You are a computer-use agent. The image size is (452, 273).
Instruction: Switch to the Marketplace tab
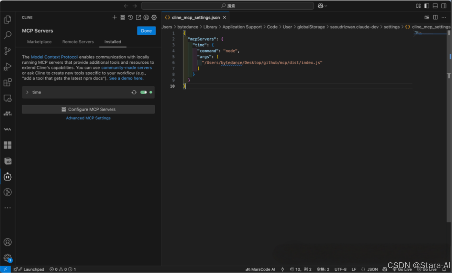(x=39, y=42)
